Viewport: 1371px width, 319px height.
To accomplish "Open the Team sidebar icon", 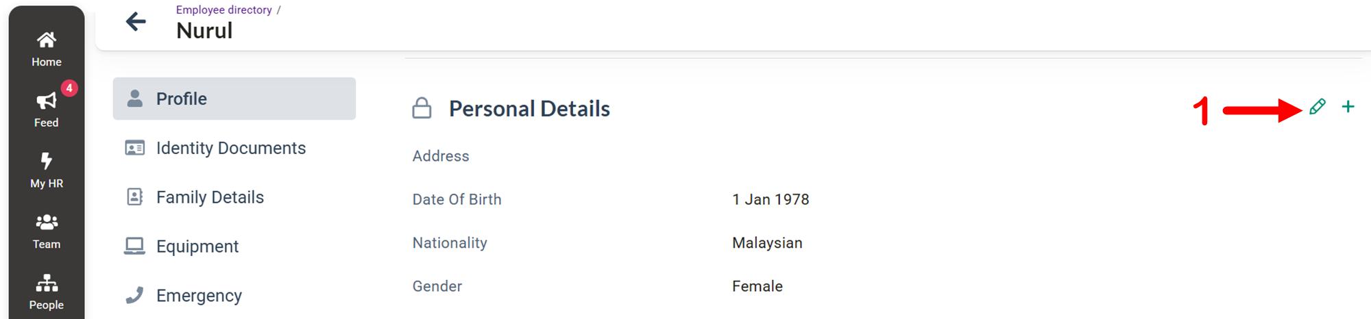I will 47,222.
